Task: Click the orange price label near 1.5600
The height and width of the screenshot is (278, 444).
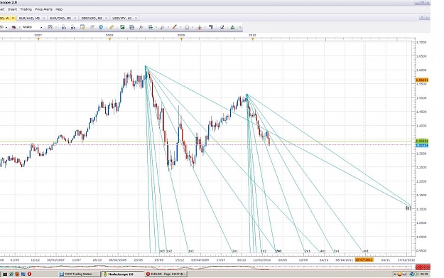Action: pyautogui.click(x=422, y=80)
